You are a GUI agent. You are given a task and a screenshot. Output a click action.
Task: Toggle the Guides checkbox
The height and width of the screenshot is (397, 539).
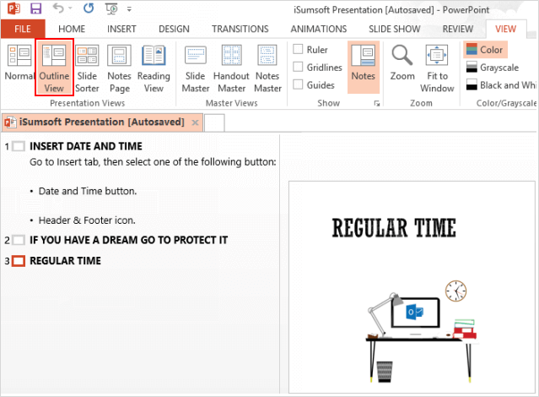[298, 85]
